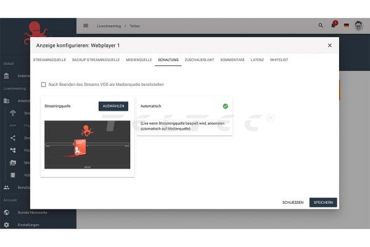
Task: Click the Streamingquelle preview thumbnail
Action: pyautogui.click(x=87, y=144)
